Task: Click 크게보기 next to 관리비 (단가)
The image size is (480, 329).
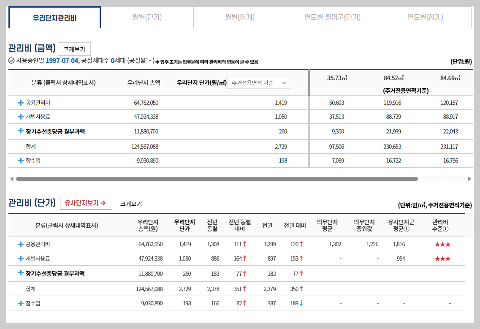Action: pos(132,203)
